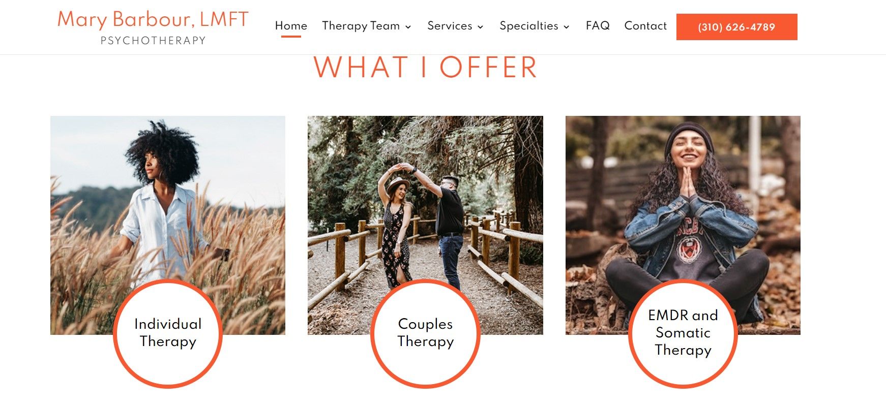The image size is (886, 405).
Task: Open the Individual Therapy circle badge
Action: pos(168,333)
